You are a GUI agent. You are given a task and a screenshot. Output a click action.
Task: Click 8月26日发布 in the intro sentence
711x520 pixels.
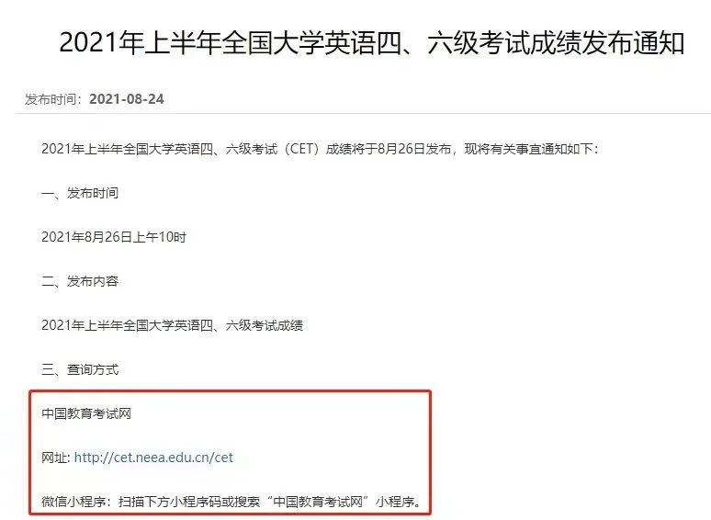click(414, 149)
